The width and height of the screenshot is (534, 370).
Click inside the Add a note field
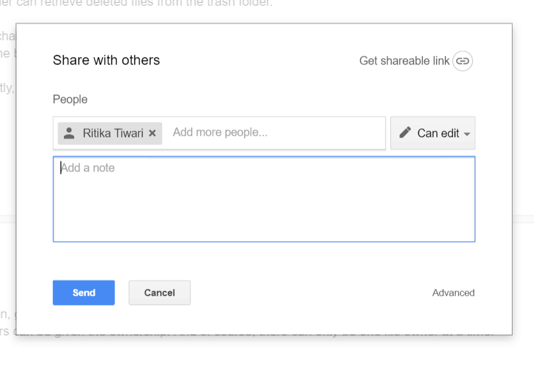(264, 199)
